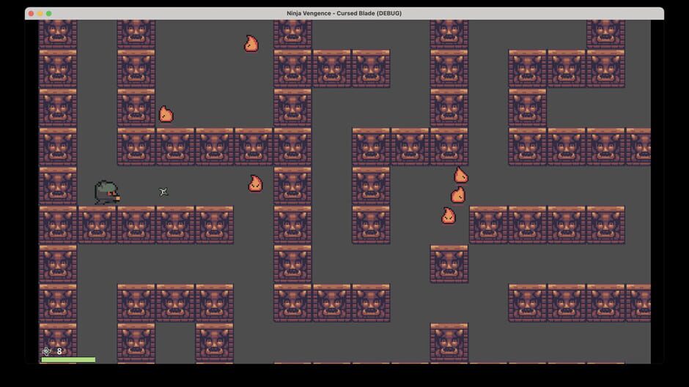Target the middle flame in the three-flame cluster
The image size is (689, 387).
click(x=458, y=195)
